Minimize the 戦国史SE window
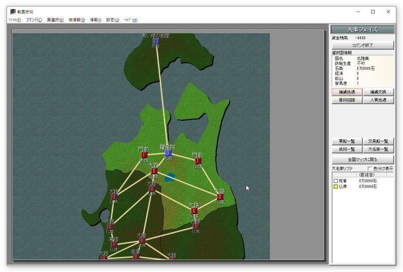 pos(358,12)
